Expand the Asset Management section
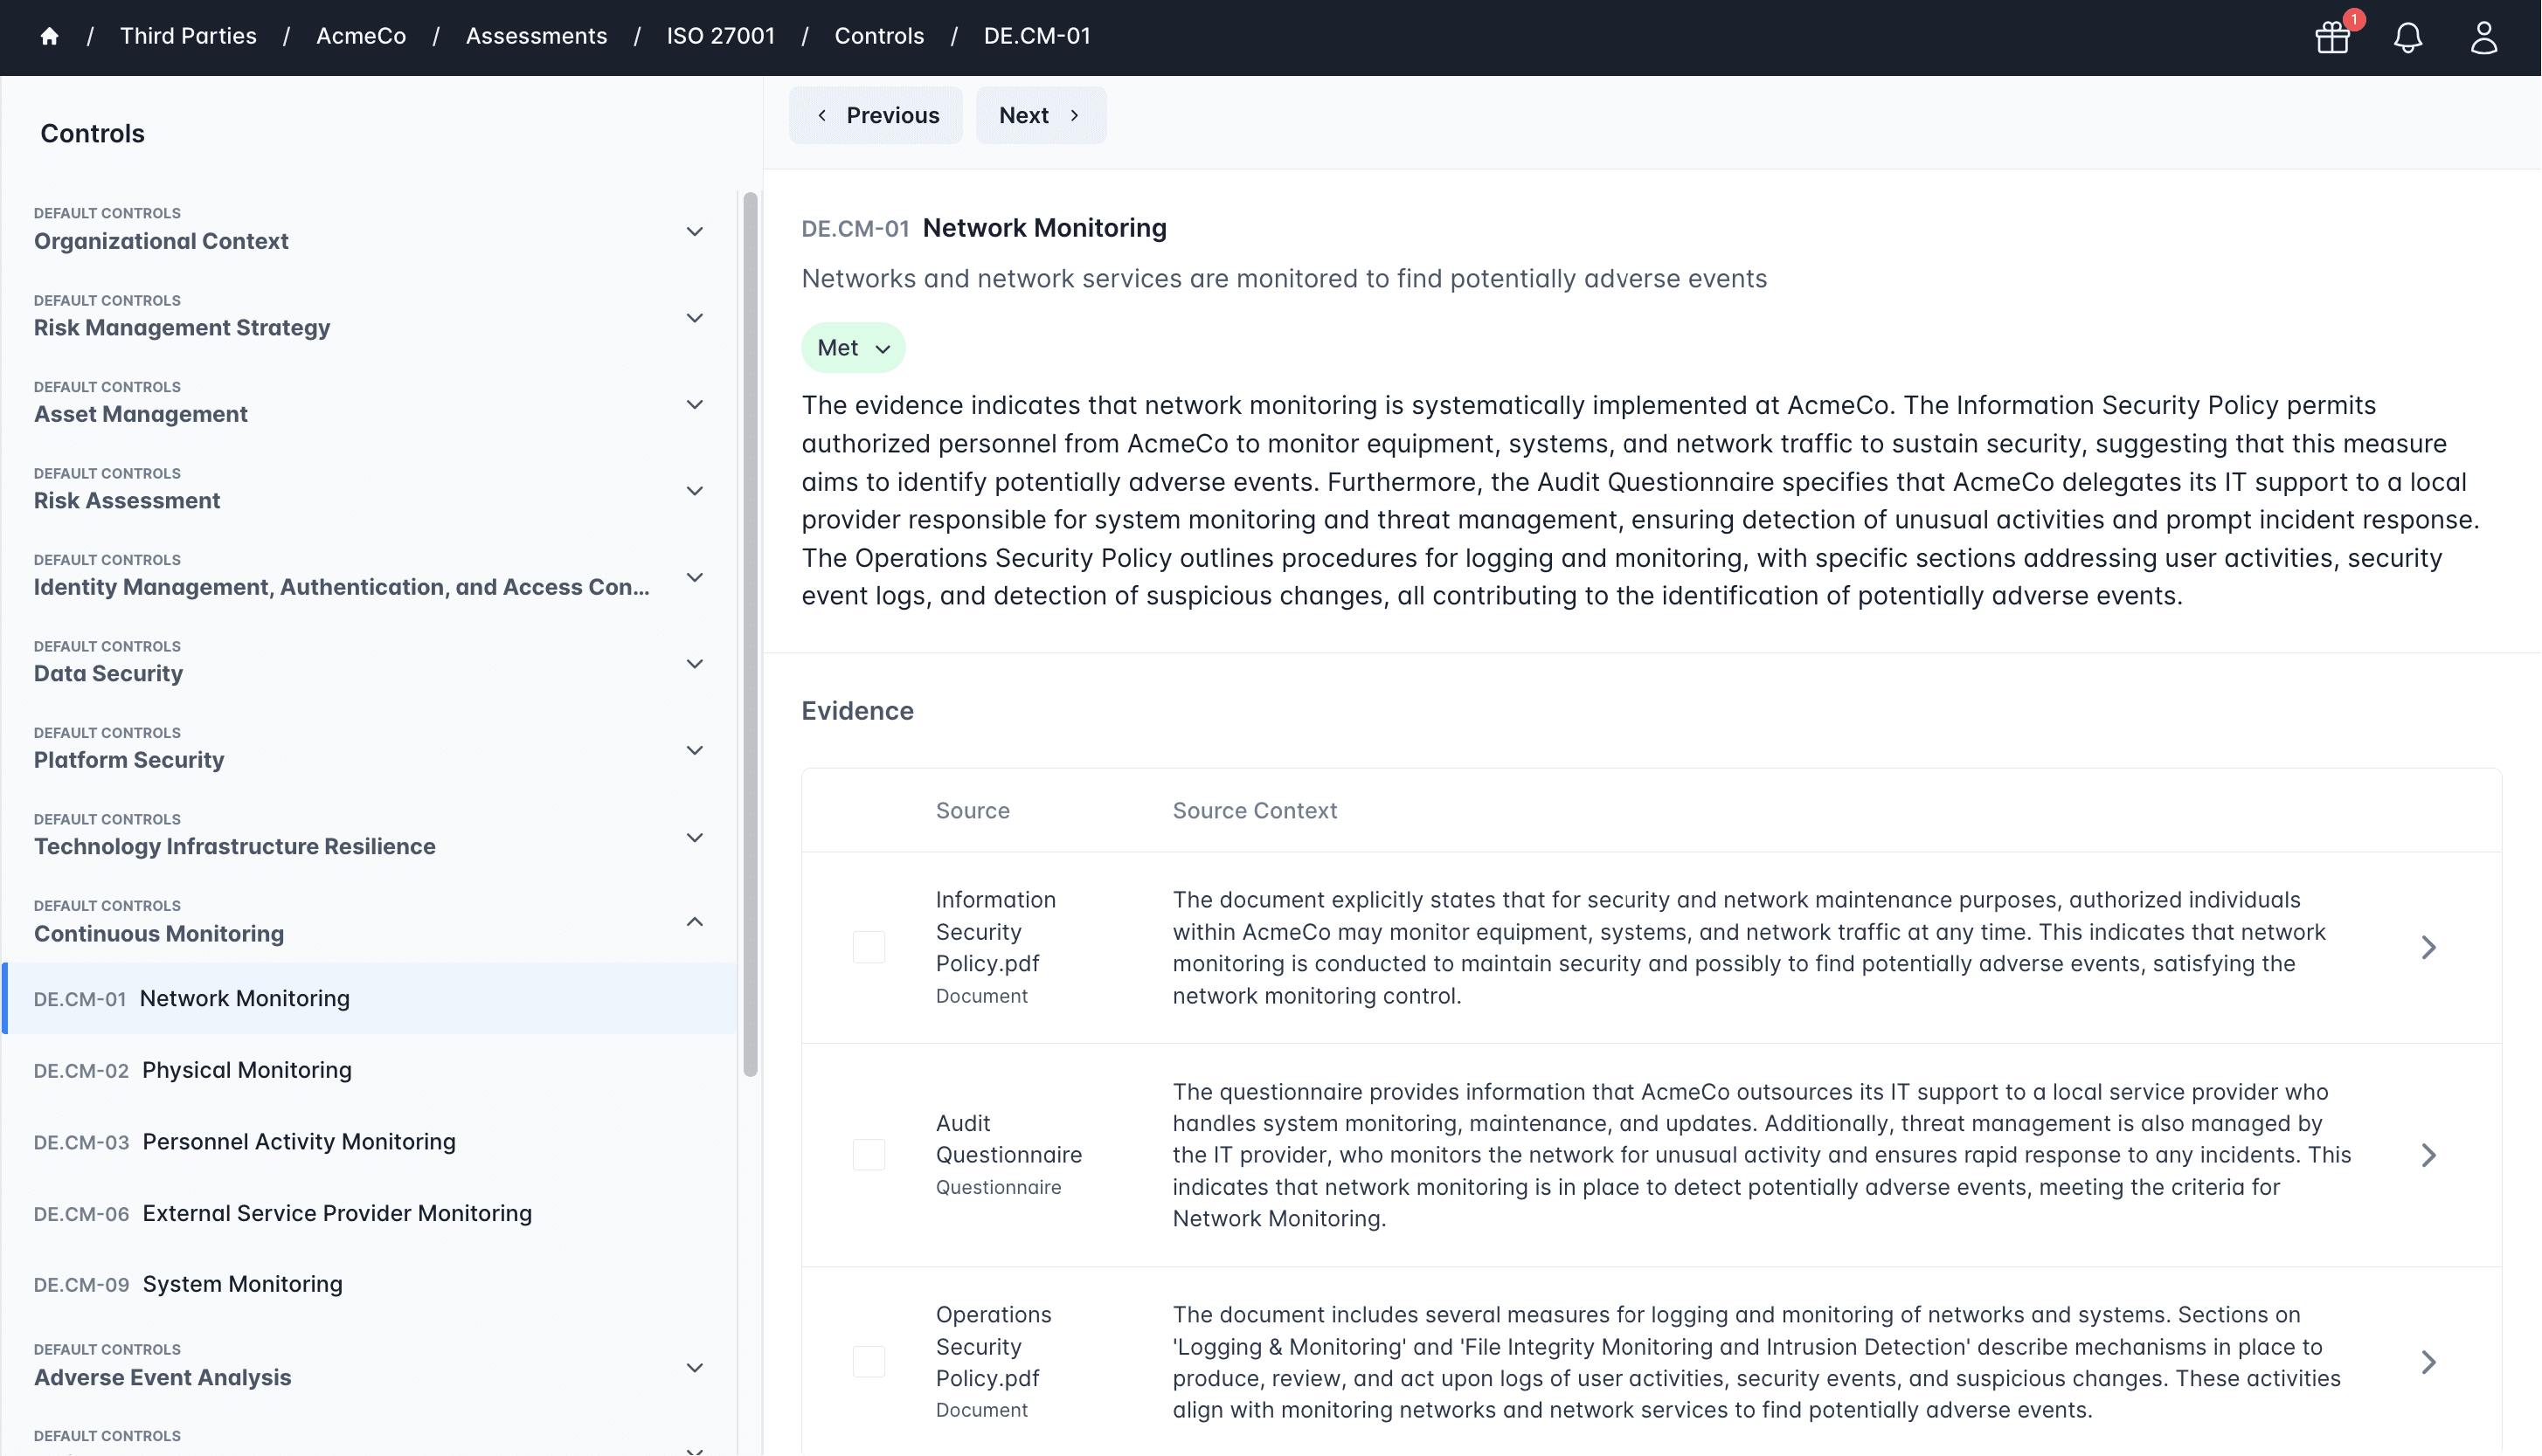Image resolution: width=2542 pixels, height=1456 pixels. (x=695, y=404)
